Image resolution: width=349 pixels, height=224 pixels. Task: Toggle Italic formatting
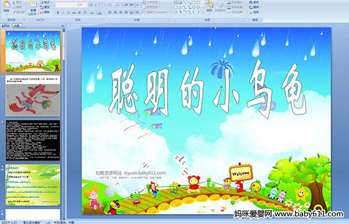tap(63, 13)
